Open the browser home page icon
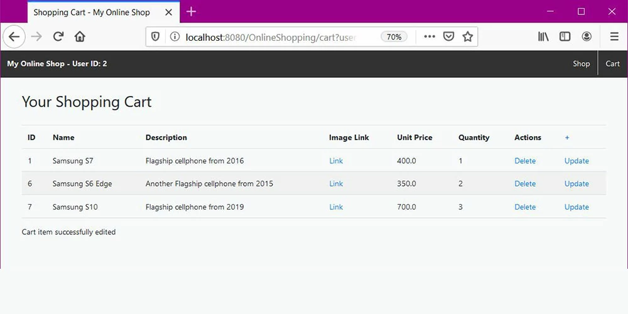 [80, 37]
